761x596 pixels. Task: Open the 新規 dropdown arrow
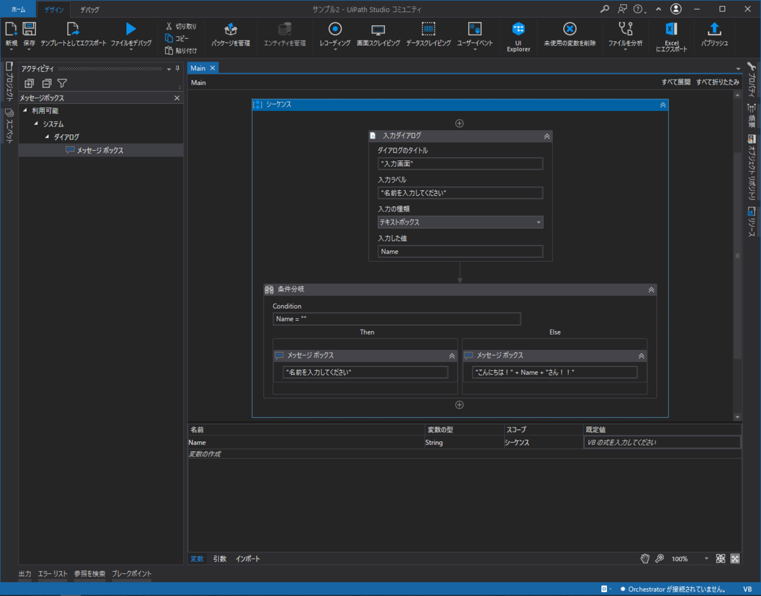[11, 49]
